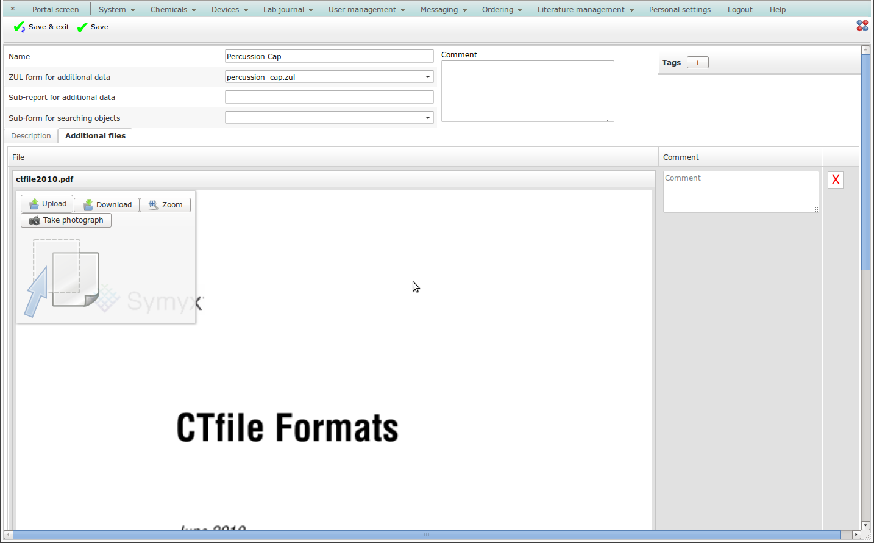
Task: Open the Sub-form for searching objects dropdown
Action: pyautogui.click(x=428, y=118)
